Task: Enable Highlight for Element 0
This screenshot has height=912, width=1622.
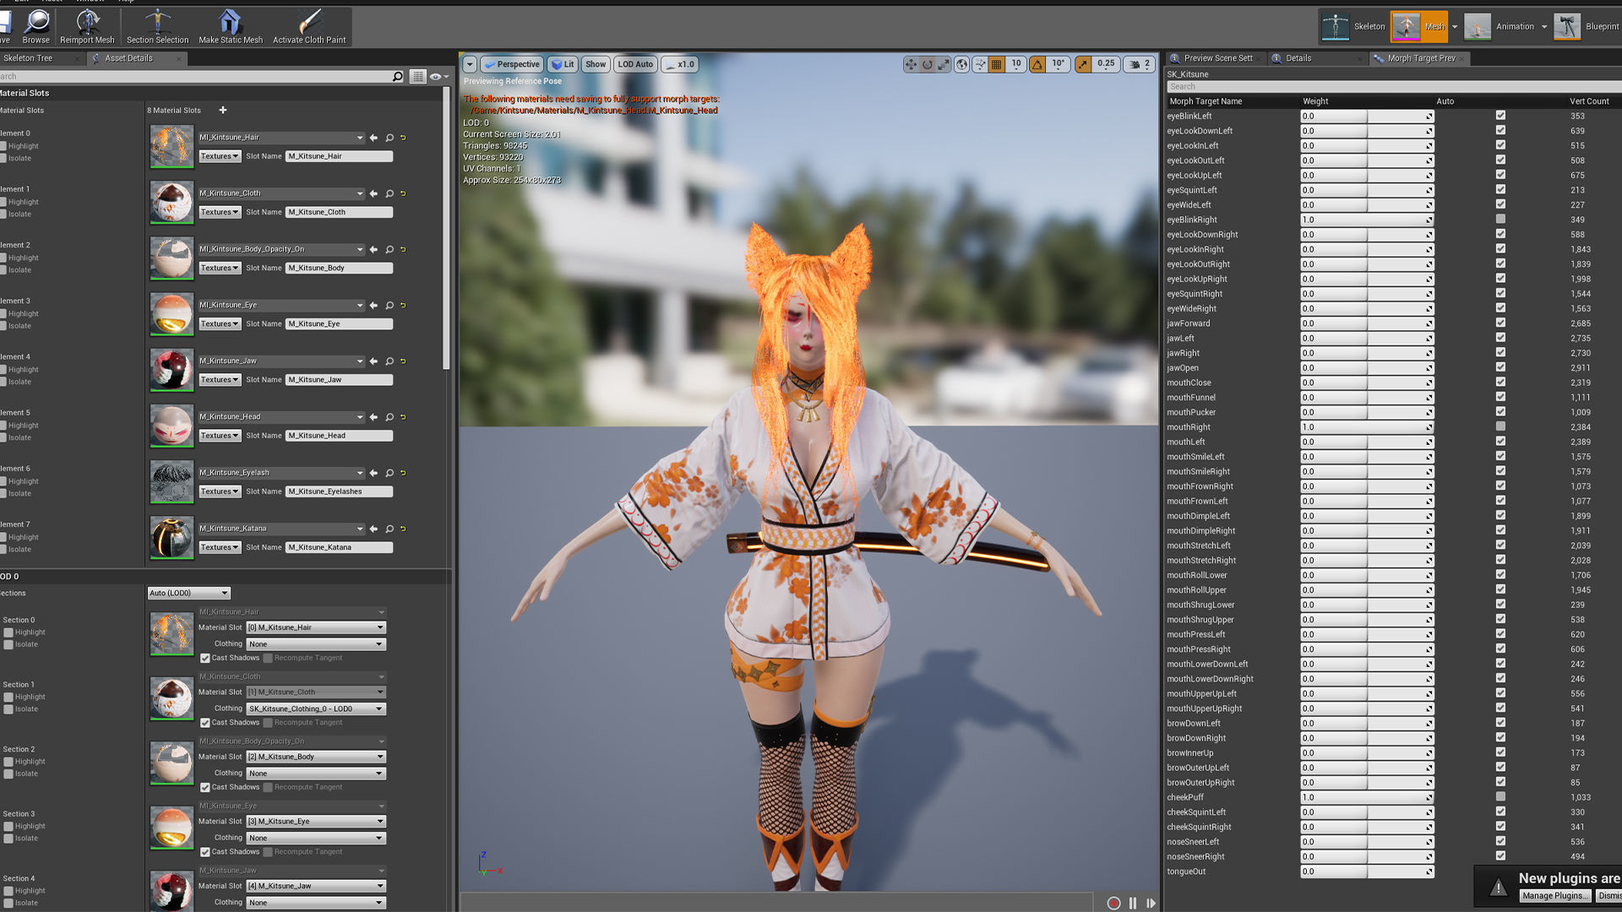Action: 3,146
